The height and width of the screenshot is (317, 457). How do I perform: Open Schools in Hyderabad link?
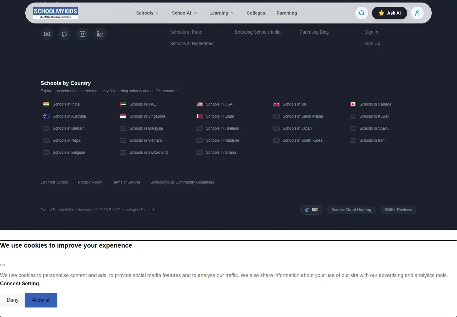click(192, 43)
